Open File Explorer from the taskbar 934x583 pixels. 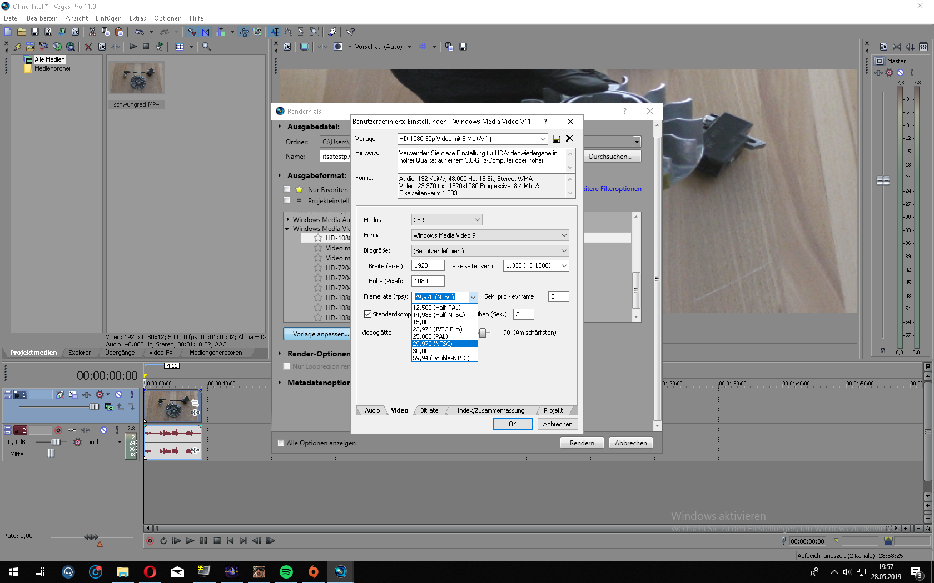point(123,572)
